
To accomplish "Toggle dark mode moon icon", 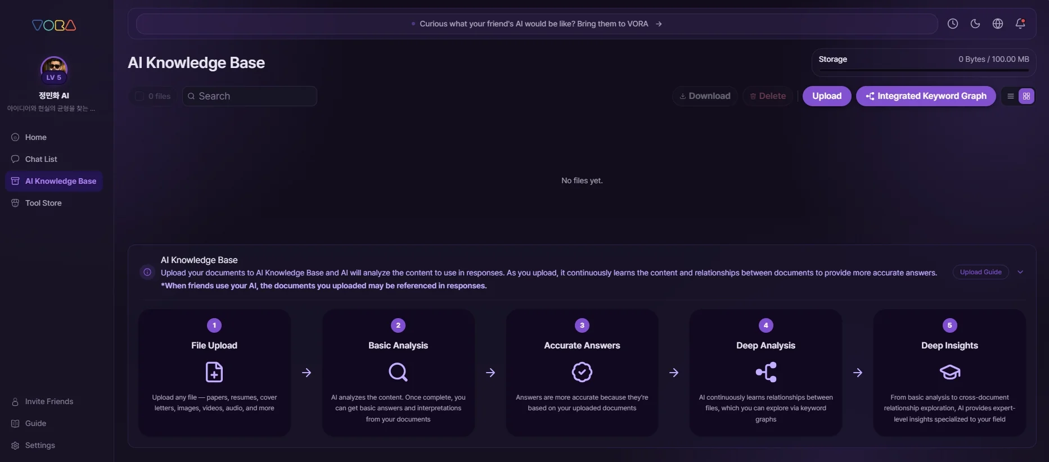I will (x=975, y=24).
